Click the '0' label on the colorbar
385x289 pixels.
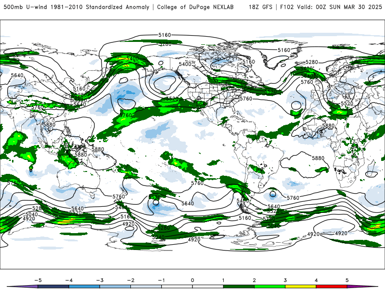[x=192, y=280]
